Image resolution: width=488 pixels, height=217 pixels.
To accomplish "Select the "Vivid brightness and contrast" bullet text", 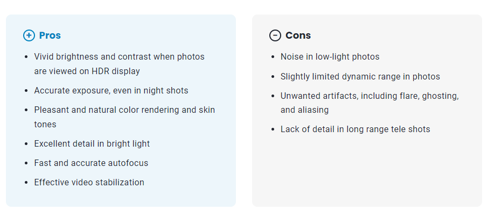I will (119, 56).
